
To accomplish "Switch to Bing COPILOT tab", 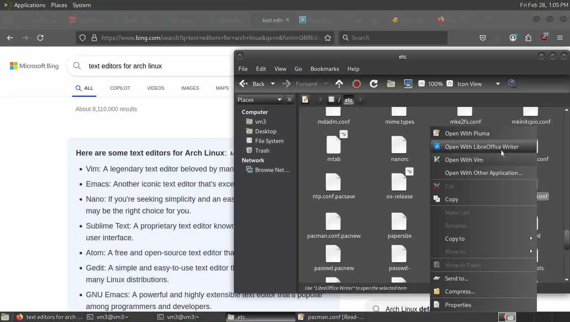I will tap(120, 88).
